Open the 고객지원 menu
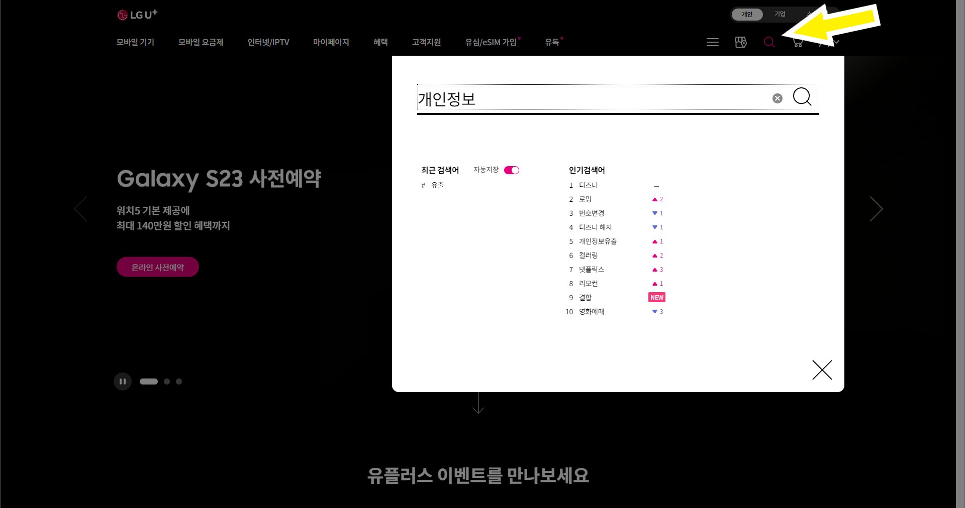The image size is (965, 508). (x=426, y=42)
